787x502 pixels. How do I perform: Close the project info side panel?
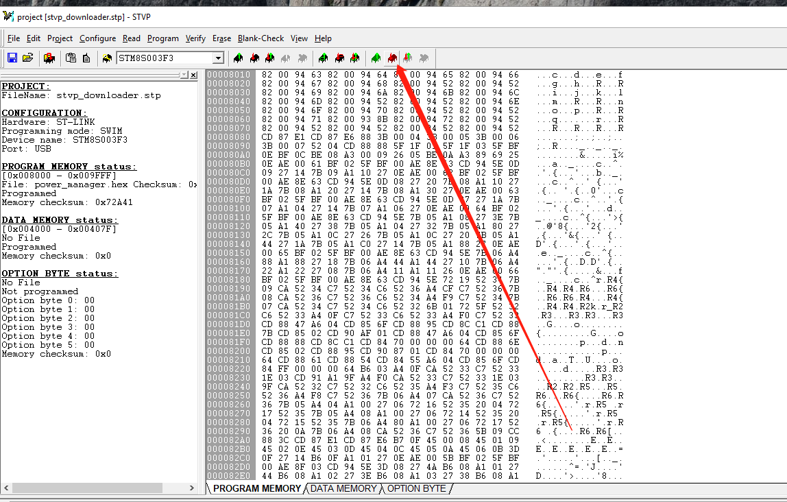pyautogui.click(x=194, y=75)
